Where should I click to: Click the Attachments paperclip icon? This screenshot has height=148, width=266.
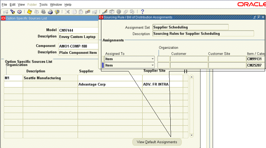[125, 12]
